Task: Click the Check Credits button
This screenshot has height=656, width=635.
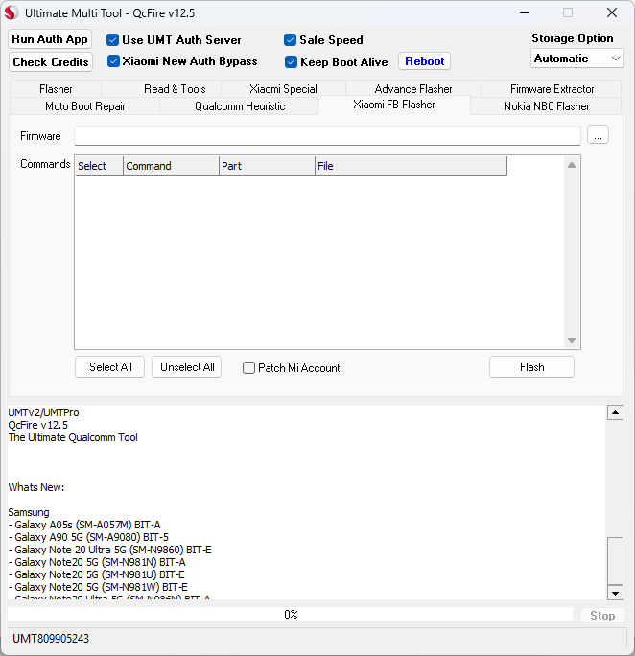Action: (51, 62)
